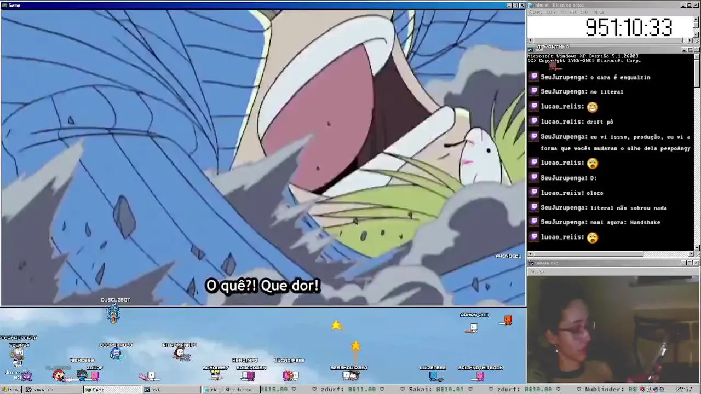
Task: Click badge beside 'no literal' message
Action: point(535,91)
